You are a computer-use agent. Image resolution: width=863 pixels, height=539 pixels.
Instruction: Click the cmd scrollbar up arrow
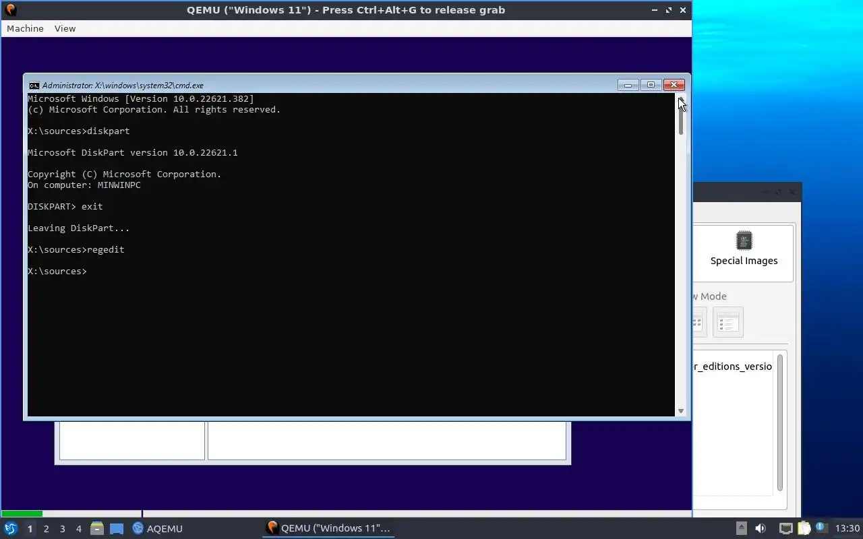(x=681, y=98)
